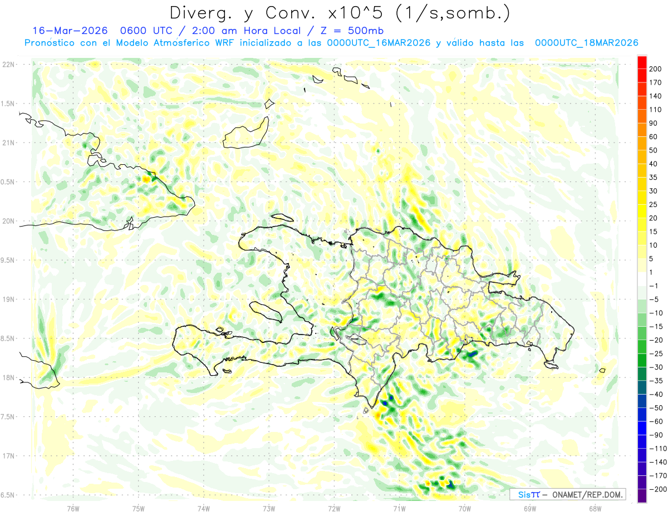The image size is (668, 516).
Task: Click the latitude label '0.5N'
Action: click(x=8, y=182)
